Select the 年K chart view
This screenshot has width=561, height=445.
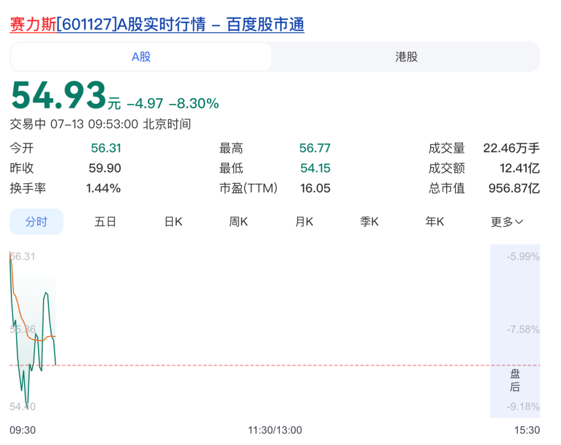click(x=435, y=222)
